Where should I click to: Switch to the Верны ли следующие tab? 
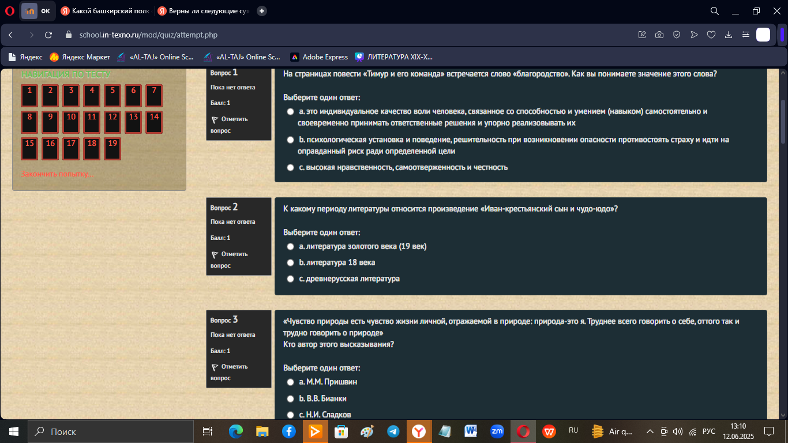(x=204, y=11)
